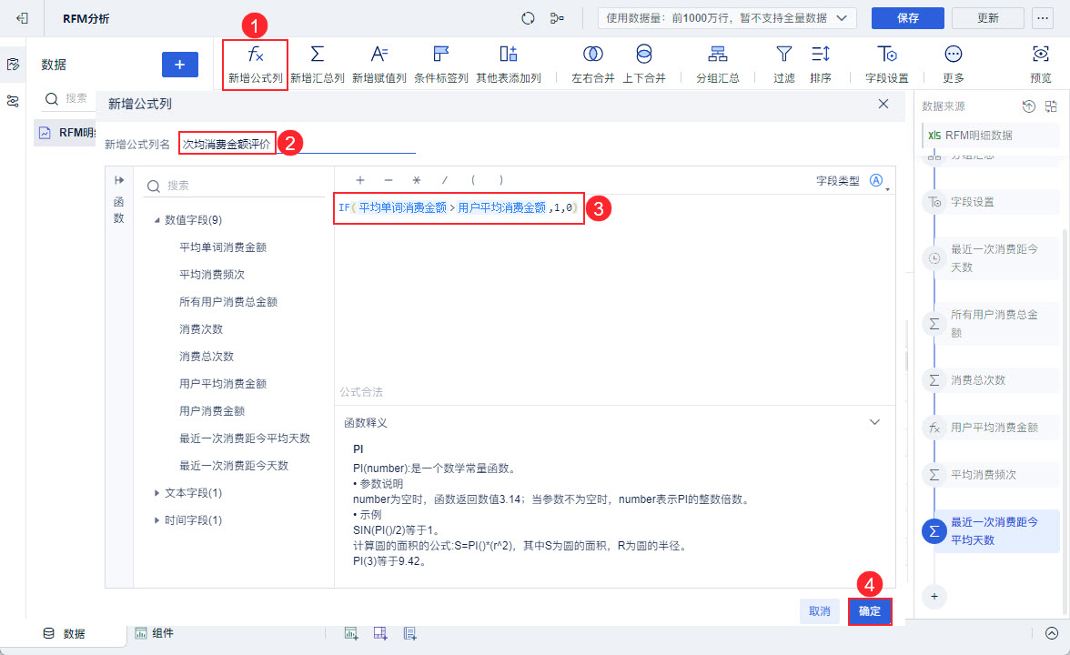Viewport: 1070px width, 655px height.
Task: Switch to the 数据 bottom tab
Action: click(64, 633)
